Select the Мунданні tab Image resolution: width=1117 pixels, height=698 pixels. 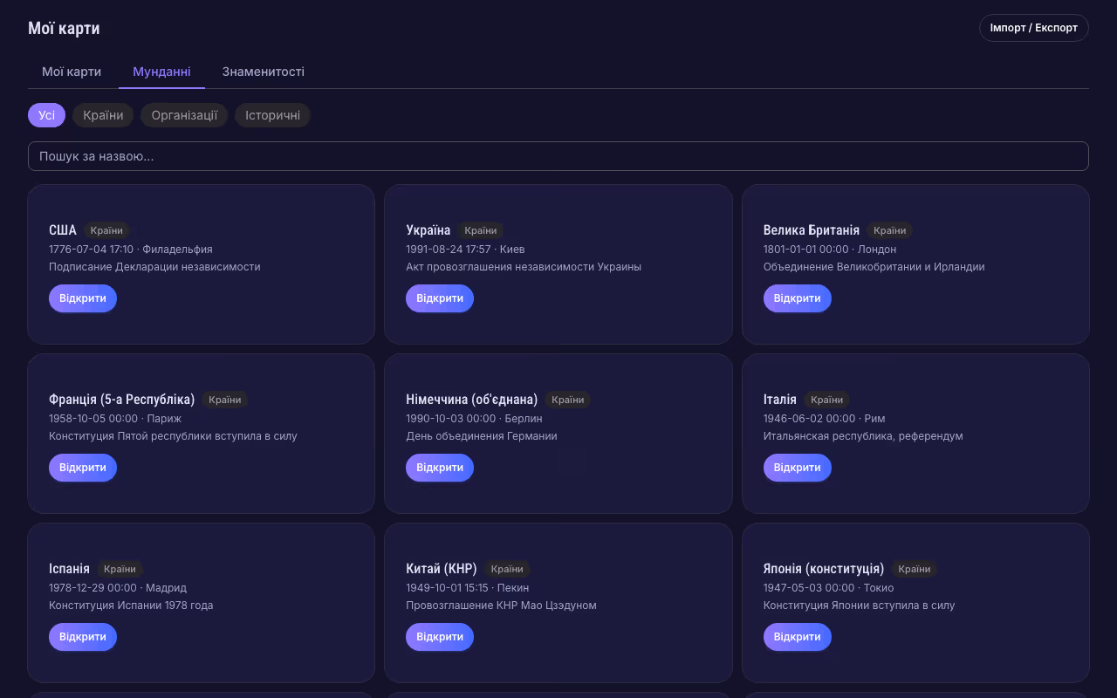(161, 72)
